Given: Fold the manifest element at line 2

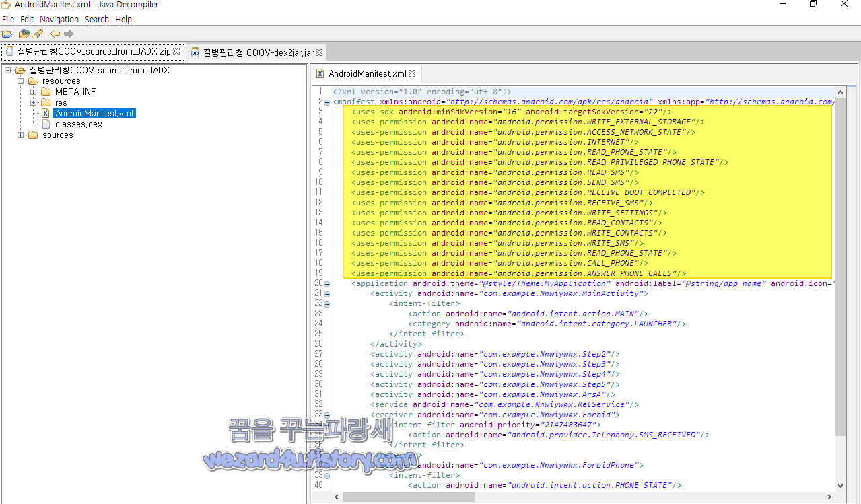Looking at the screenshot, I should coord(326,102).
